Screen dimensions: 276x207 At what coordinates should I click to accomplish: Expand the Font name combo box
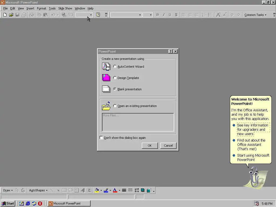pyautogui.click(x=140, y=15)
